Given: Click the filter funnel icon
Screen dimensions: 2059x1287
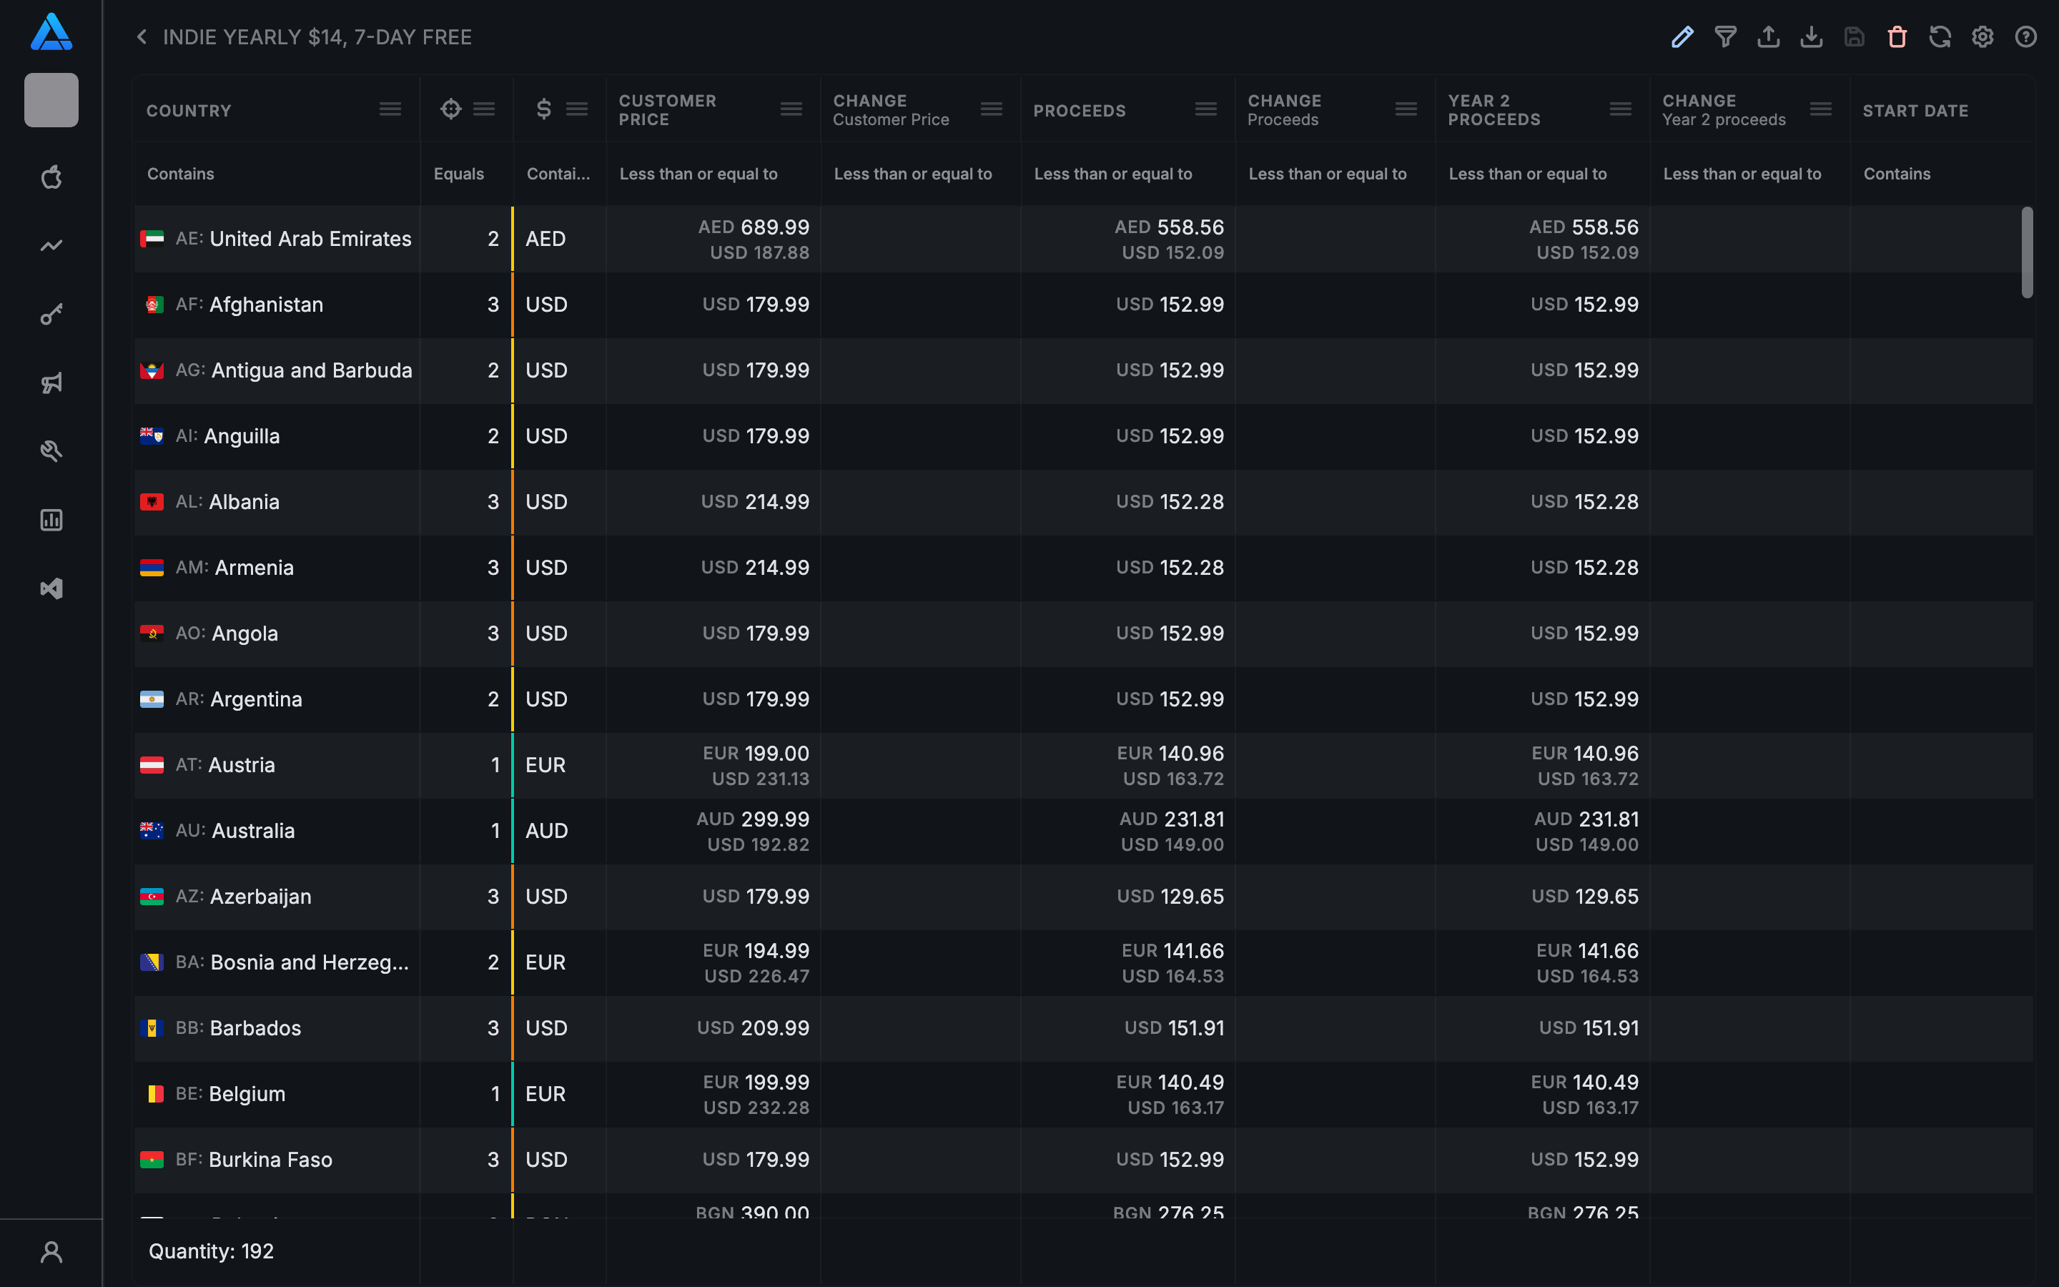Looking at the screenshot, I should click(1725, 36).
